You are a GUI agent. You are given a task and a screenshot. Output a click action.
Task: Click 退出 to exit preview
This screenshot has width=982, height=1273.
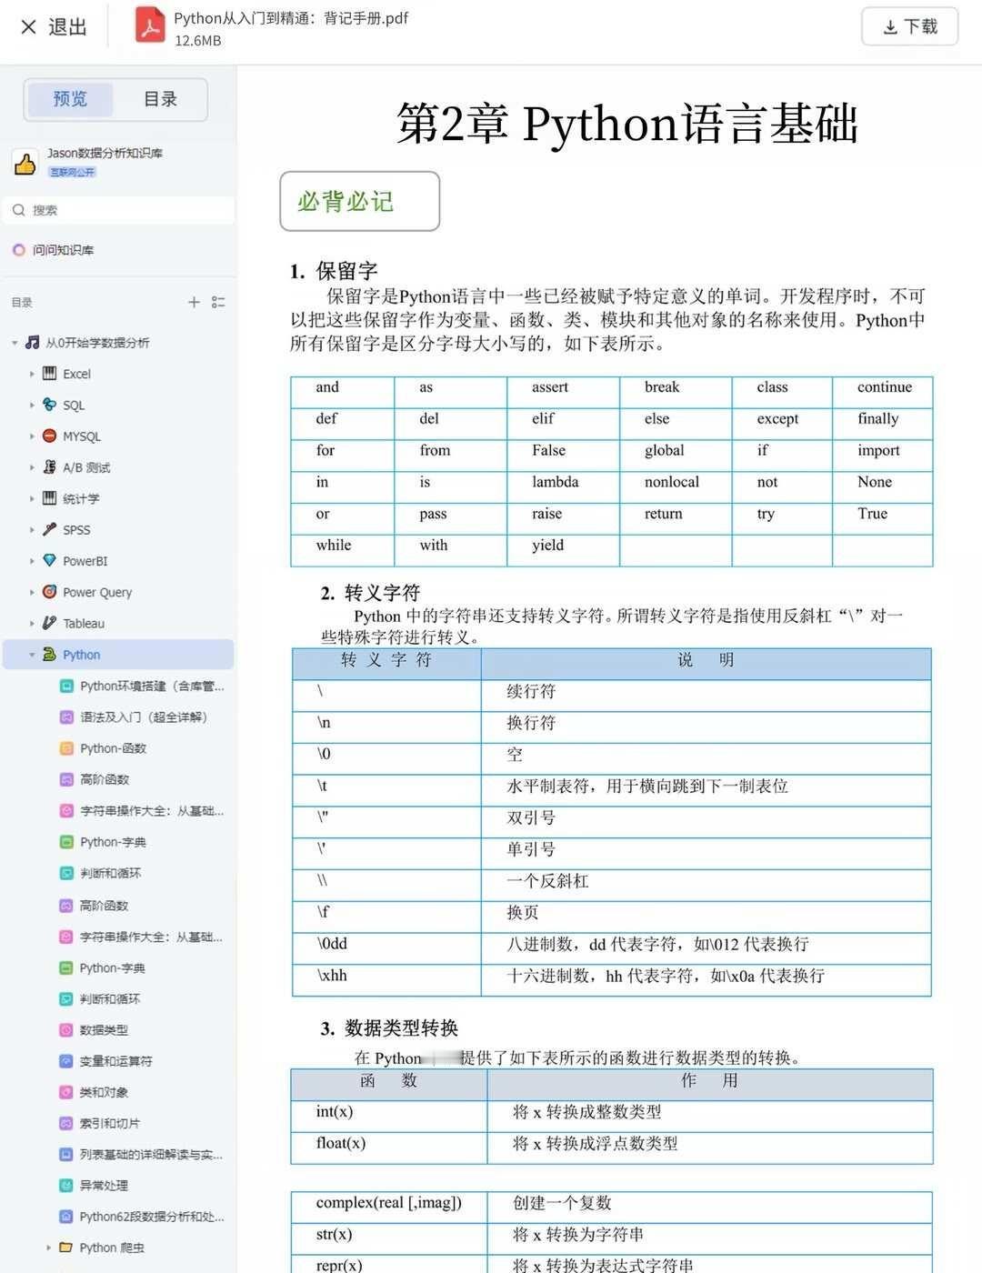(54, 27)
